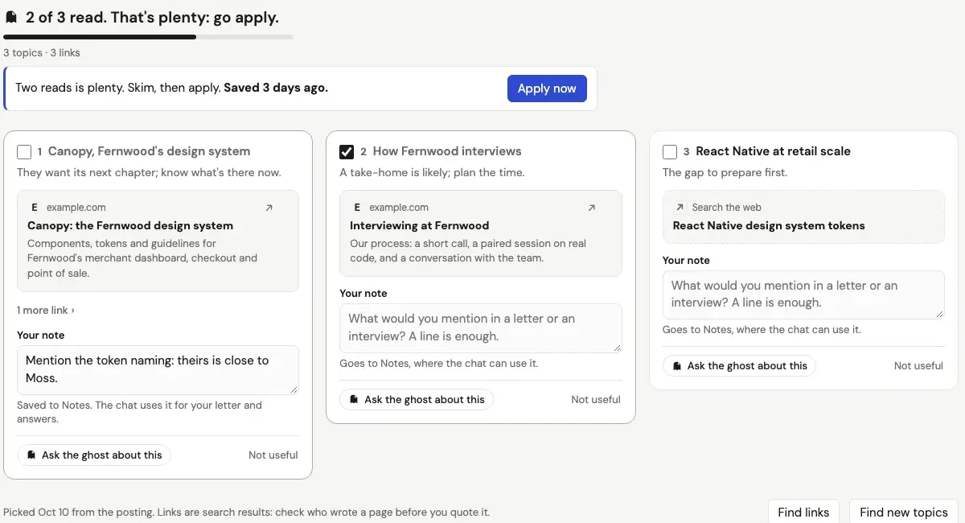This screenshot has width=965, height=523.
Task: Mark Canopy topic as Not useful
Action: click(x=273, y=455)
